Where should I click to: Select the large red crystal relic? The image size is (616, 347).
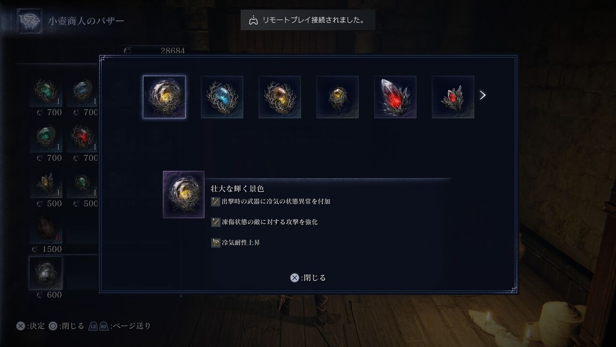(x=395, y=97)
